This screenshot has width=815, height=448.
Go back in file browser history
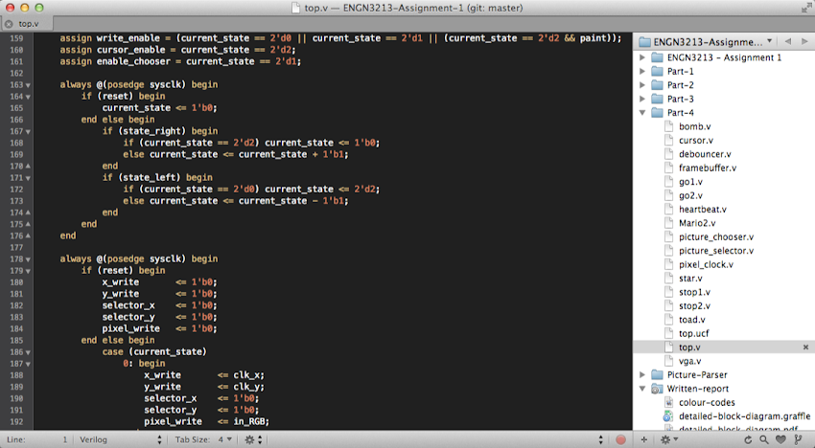click(788, 41)
